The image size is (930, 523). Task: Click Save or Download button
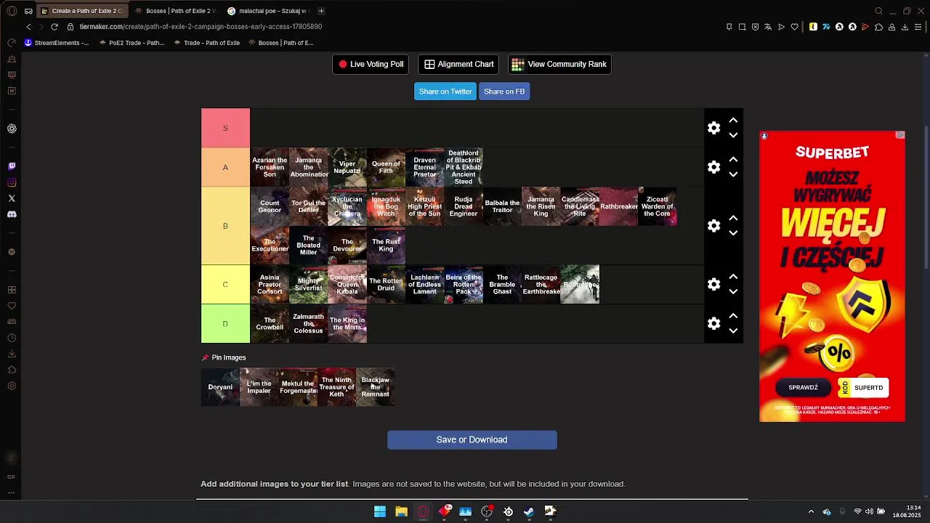pyautogui.click(x=472, y=439)
